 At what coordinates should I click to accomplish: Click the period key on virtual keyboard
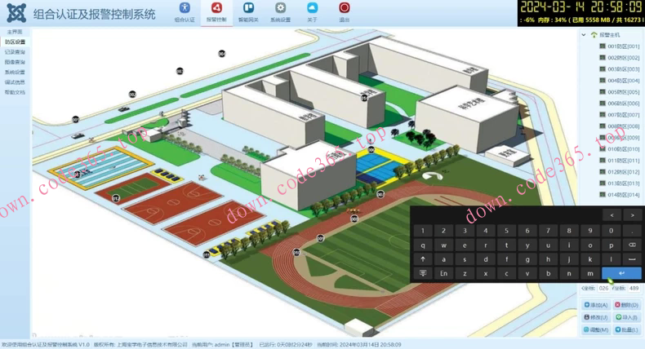click(x=632, y=231)
